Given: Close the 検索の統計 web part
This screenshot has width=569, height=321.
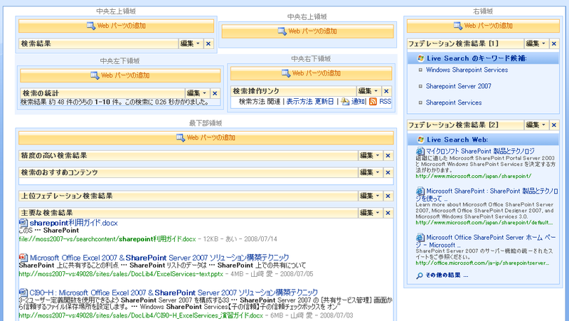Looking at the screenshot, I should (x=215, y=93).
